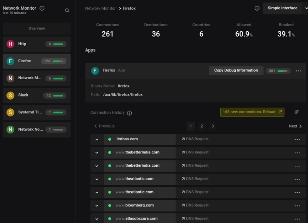
Task: Go to page 2 of connection history
Action: 201,126
